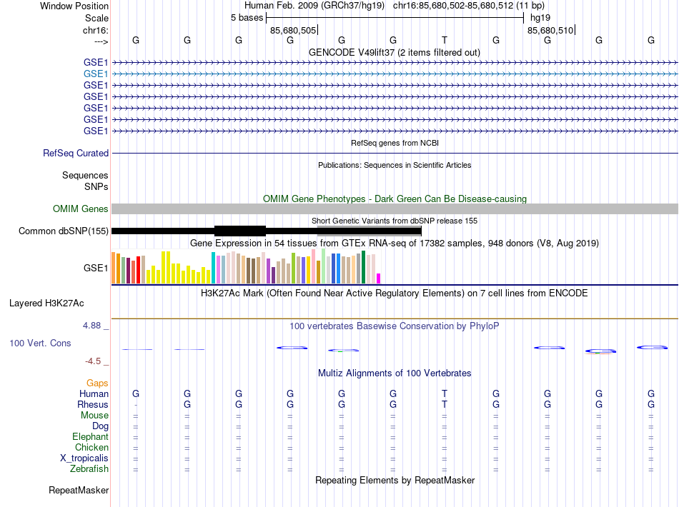Viewport: 679px width, 507px height.
Task: Click the H3K27Ac Mark track title
Action: pyautogui.click(x=394, y=293)
